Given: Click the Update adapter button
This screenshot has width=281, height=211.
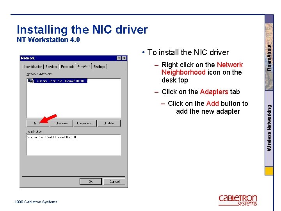Looking at the screenshot, I should pos(109,123).
